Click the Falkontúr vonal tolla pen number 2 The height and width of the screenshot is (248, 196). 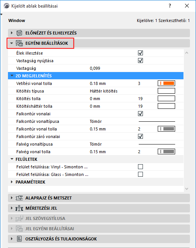tap(139, 129)
